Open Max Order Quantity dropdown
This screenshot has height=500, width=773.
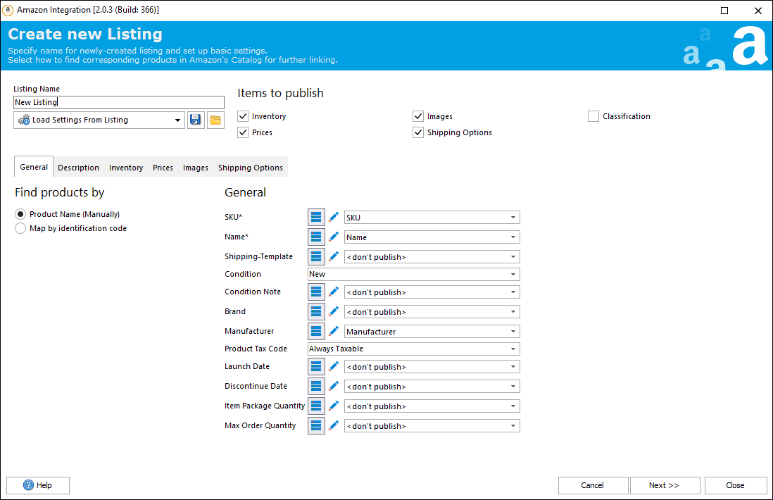click(432, 426)
